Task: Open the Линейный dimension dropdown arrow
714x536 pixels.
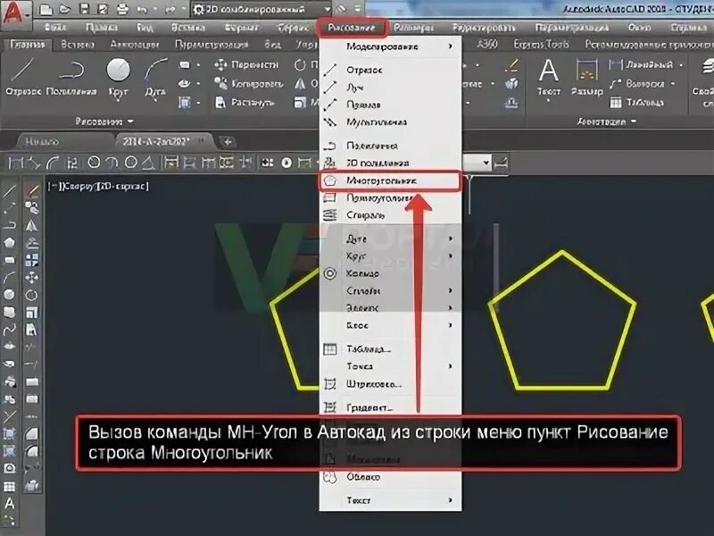Action: pos(681,64)
